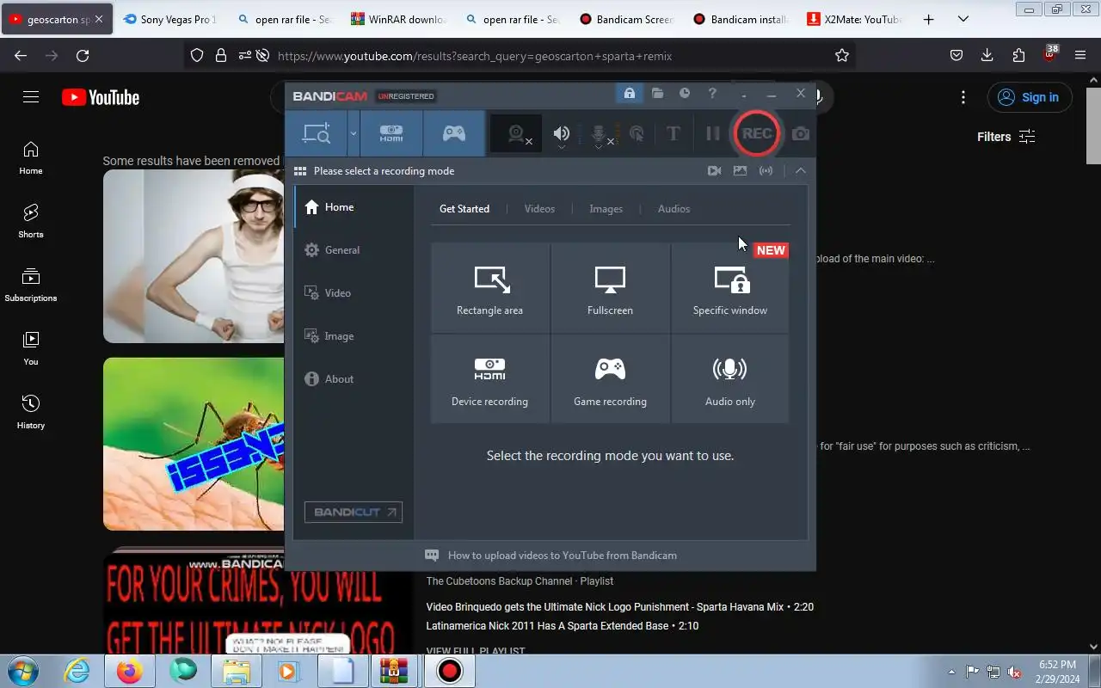The width and height of the screenshot is (1101, 688).
Task: Switch to the Videos tab
Action: tap(539, 209)
